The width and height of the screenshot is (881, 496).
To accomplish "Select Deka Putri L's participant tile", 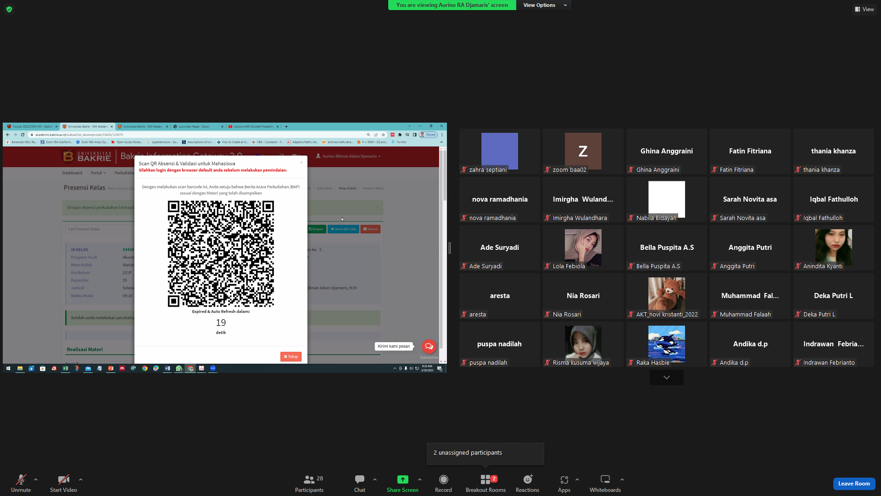I will (x=834, y=296).
